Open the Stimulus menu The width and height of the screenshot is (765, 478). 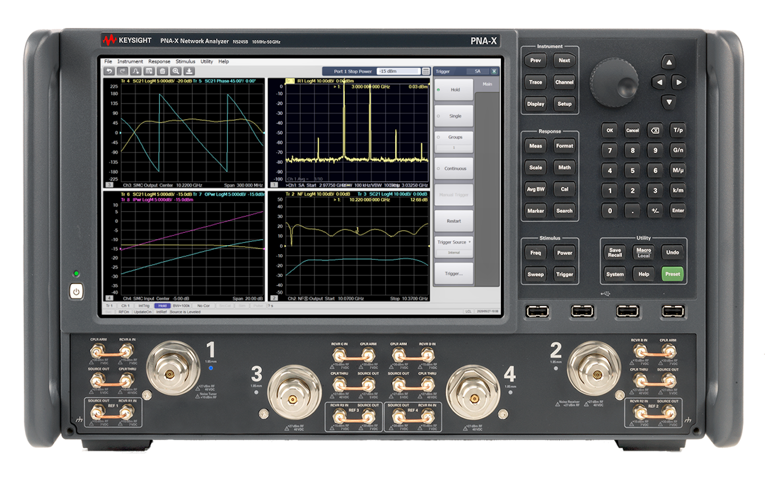pos(185,62)
